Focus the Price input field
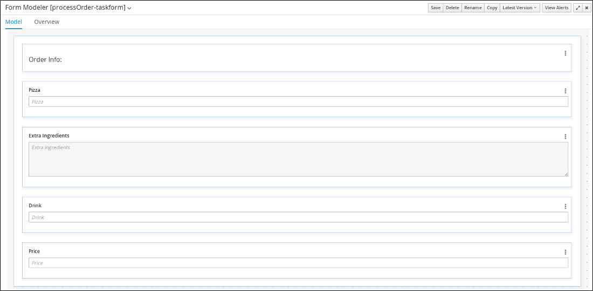 click(299, 262)
